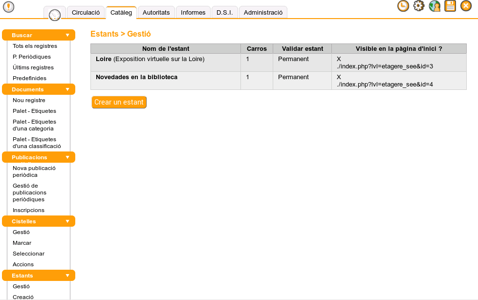Toggle the Publicacions section arrow
Image resolution: width=478 pixels, height=300 pixels.
click(x=67, y=157)
